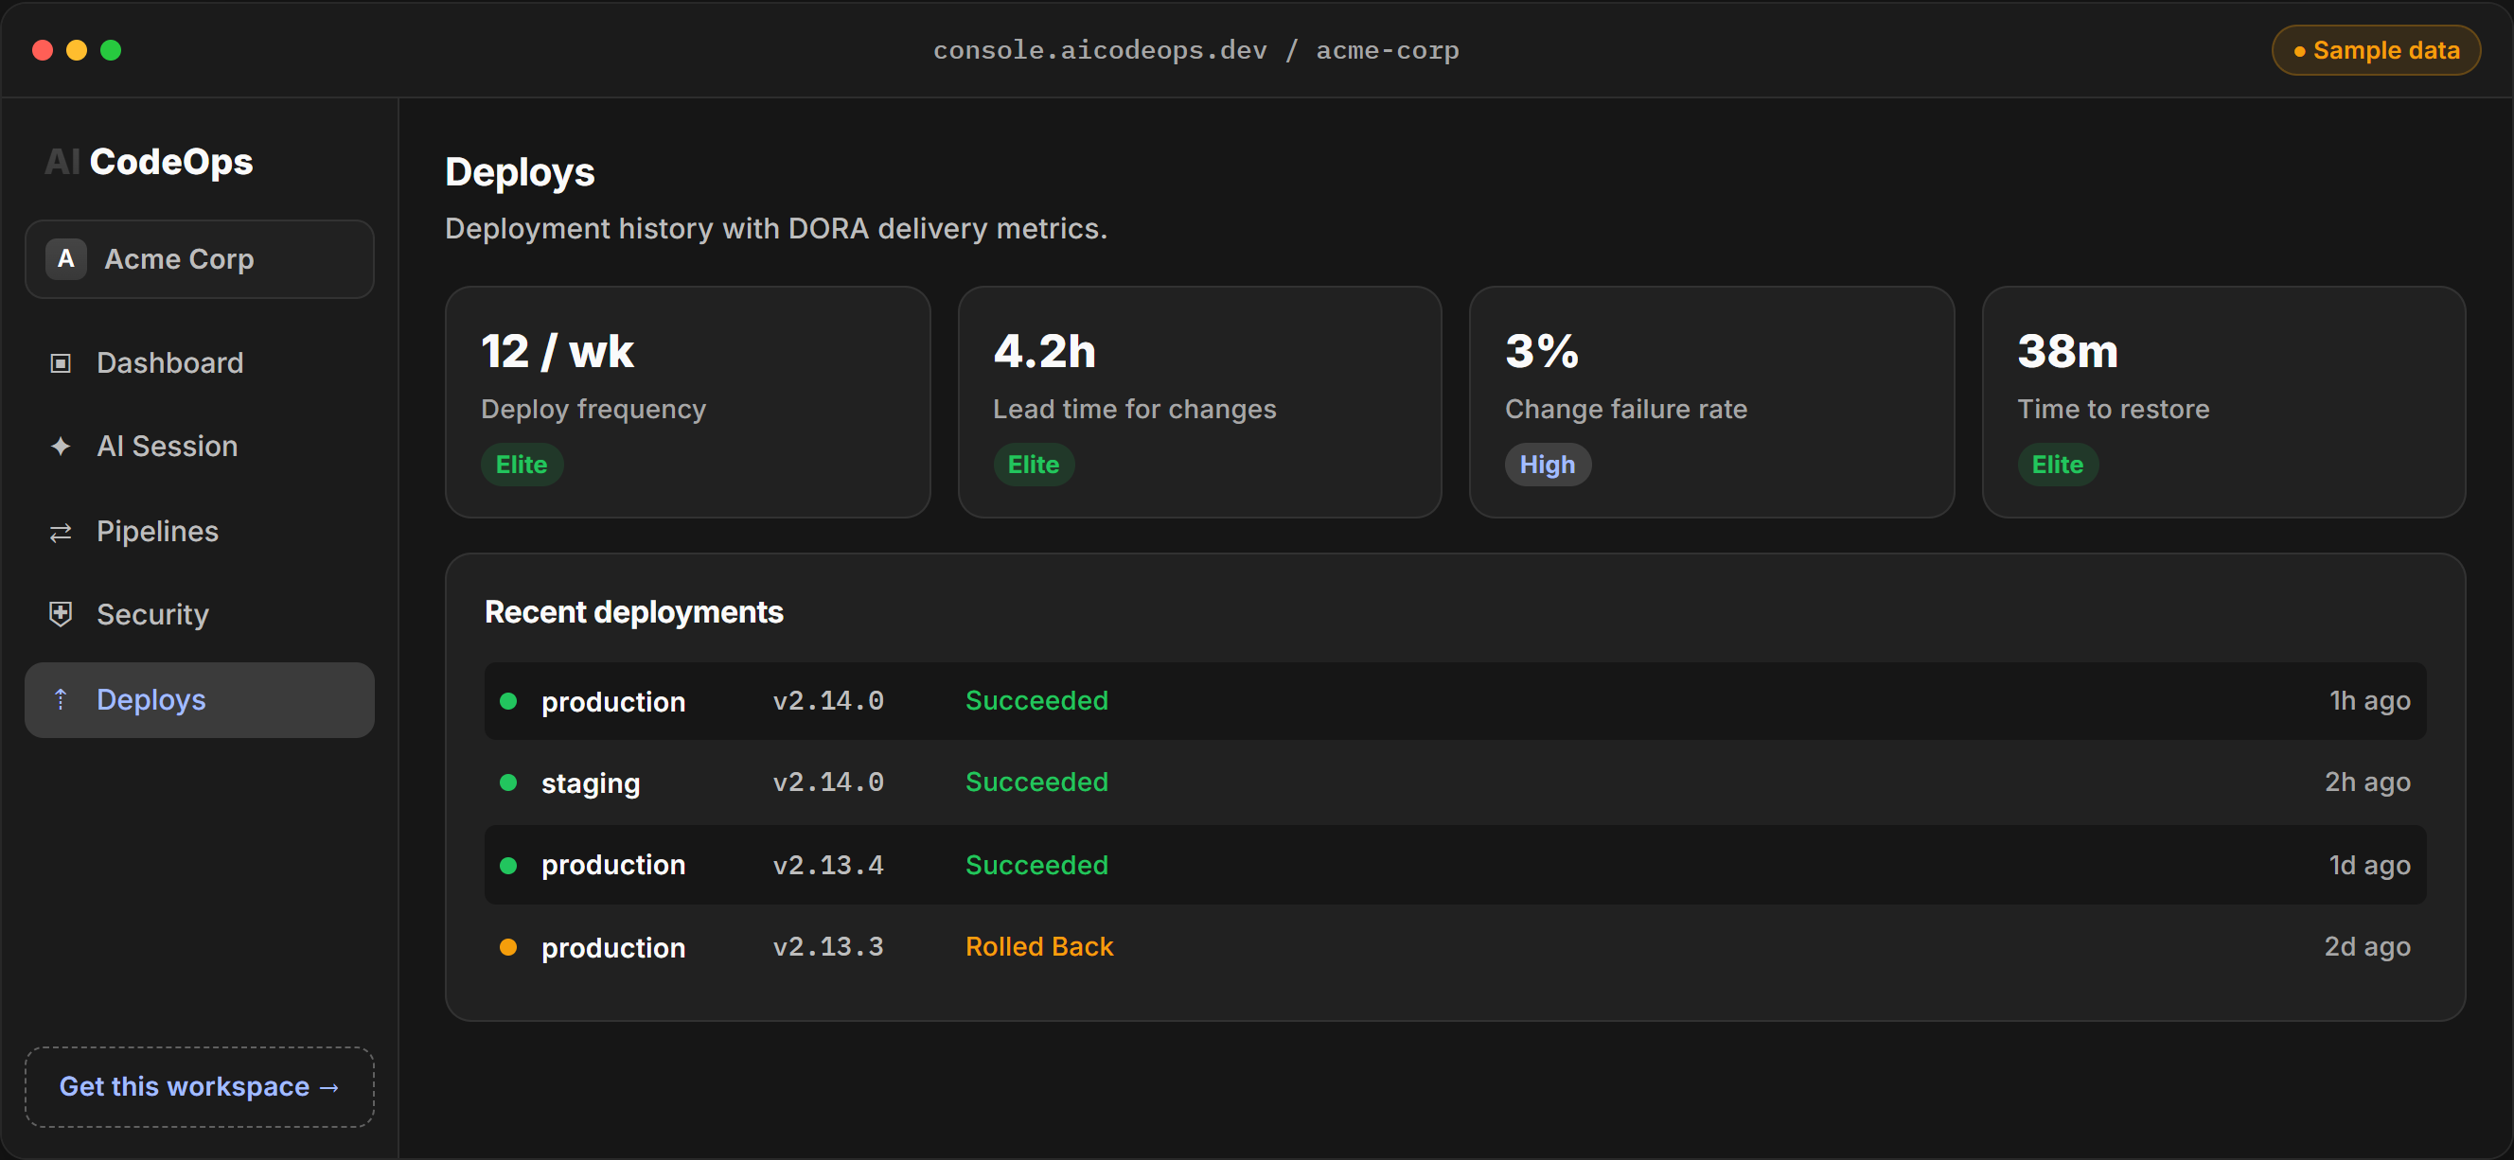Click the High badge under Change failure rate
The width and height of the screenshot is (2514, 1160).
coord(1547,465)
